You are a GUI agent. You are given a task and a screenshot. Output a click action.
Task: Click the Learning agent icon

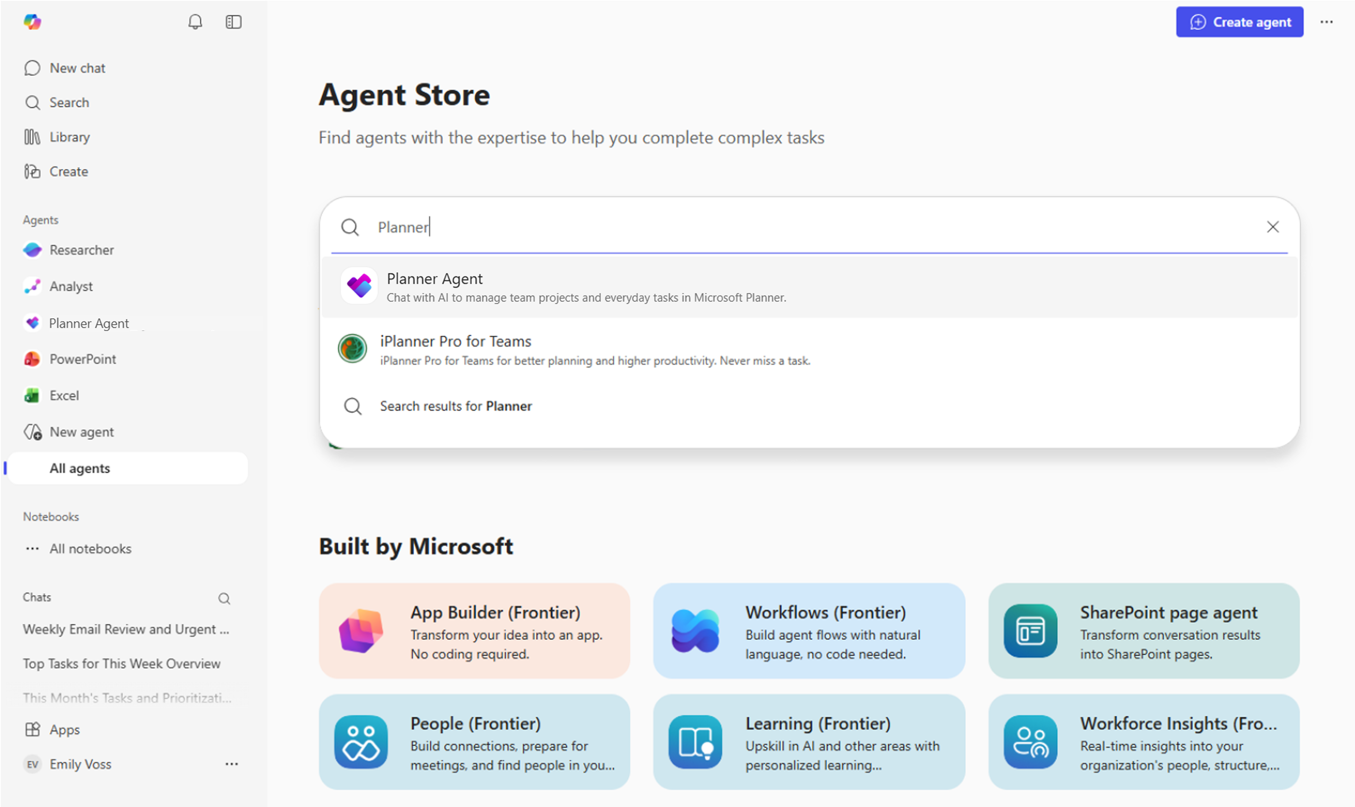click(696, 742)
